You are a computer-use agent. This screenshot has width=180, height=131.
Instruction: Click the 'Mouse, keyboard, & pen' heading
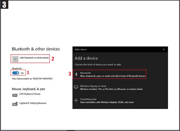pyautogui.click(x=28, y=89)
